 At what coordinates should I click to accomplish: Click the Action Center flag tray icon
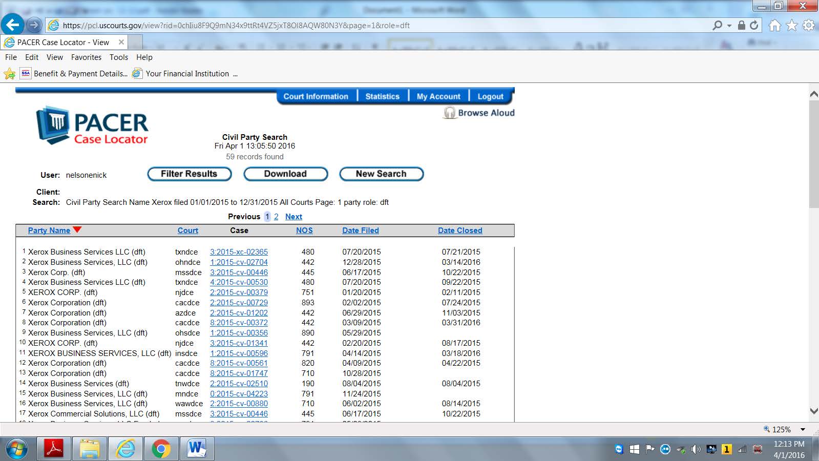pos(650,449)
